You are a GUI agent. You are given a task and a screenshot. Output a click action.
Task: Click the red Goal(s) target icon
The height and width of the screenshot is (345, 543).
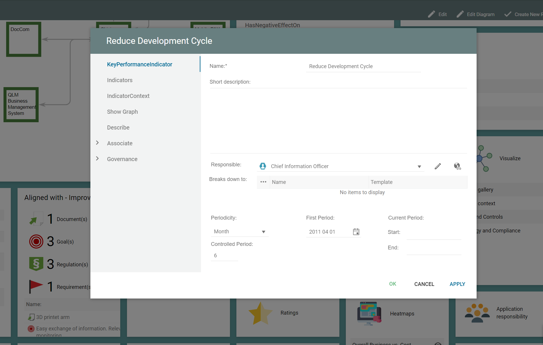click(36, 241)
